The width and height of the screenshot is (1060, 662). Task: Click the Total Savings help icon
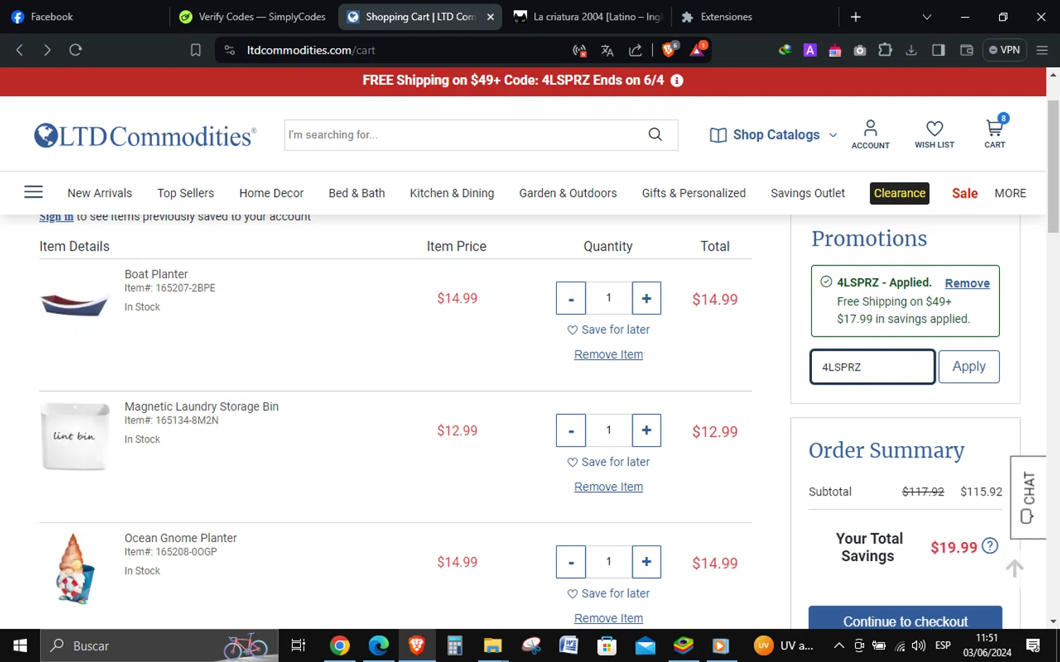pos(990,546)
